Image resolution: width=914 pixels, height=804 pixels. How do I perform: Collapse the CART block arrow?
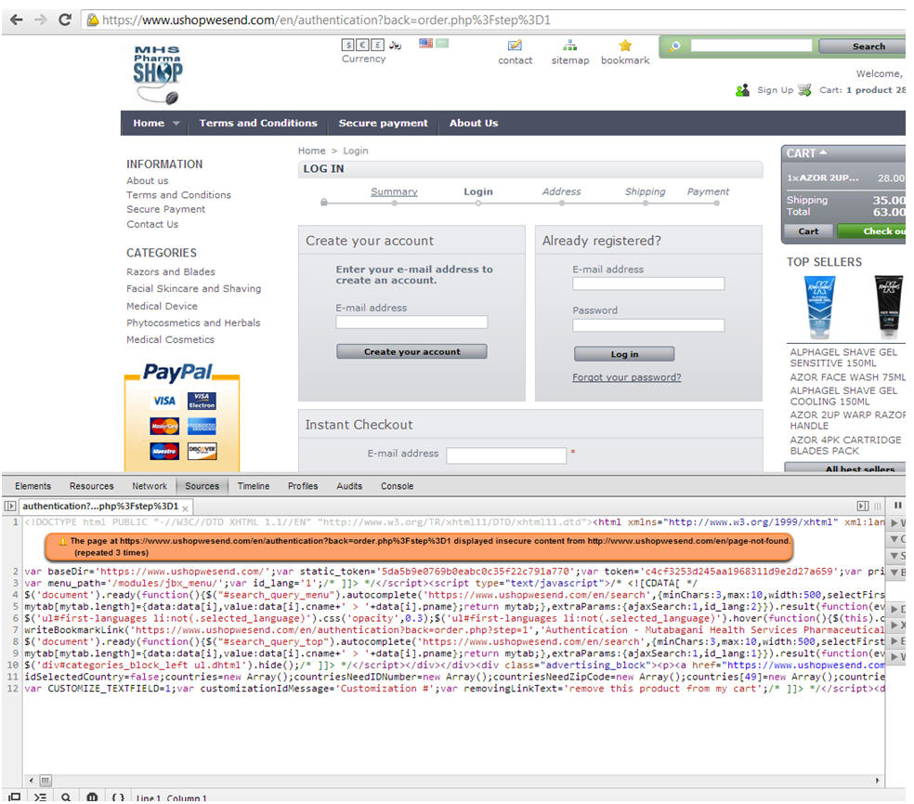824,152
